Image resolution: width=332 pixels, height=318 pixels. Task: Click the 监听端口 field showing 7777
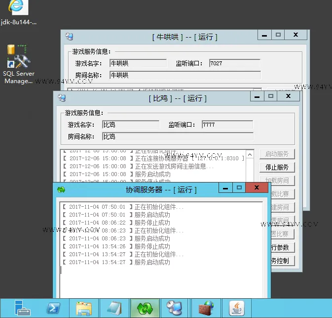pyautogui.click(x=227, y=125)
